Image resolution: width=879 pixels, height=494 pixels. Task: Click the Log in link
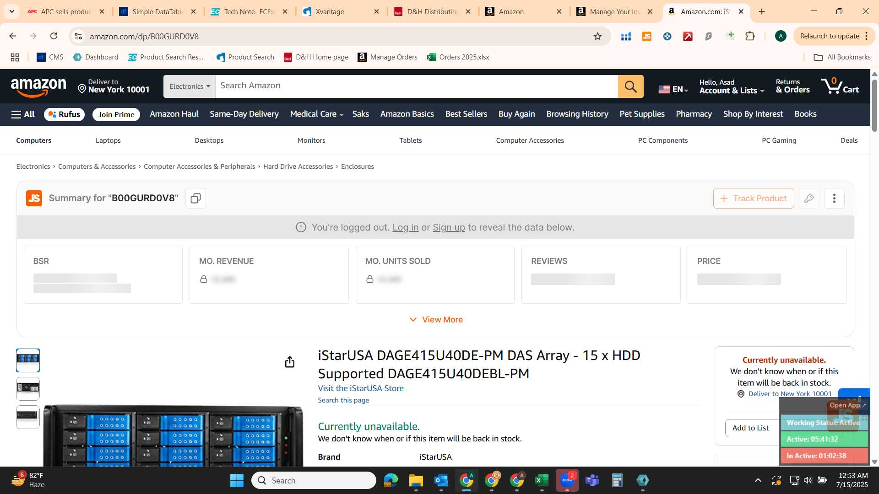click(x=405, y=227)
